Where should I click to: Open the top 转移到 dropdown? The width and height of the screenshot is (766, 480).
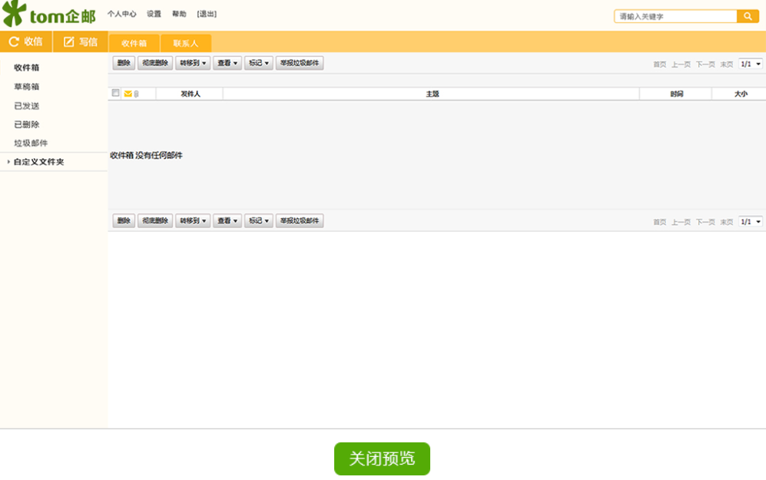(193, 63)
